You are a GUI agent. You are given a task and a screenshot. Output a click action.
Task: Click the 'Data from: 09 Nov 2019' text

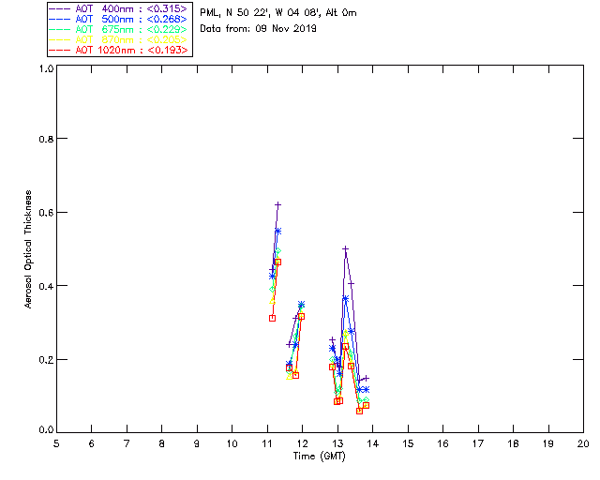pyautogui.click(x=259, y=29)
